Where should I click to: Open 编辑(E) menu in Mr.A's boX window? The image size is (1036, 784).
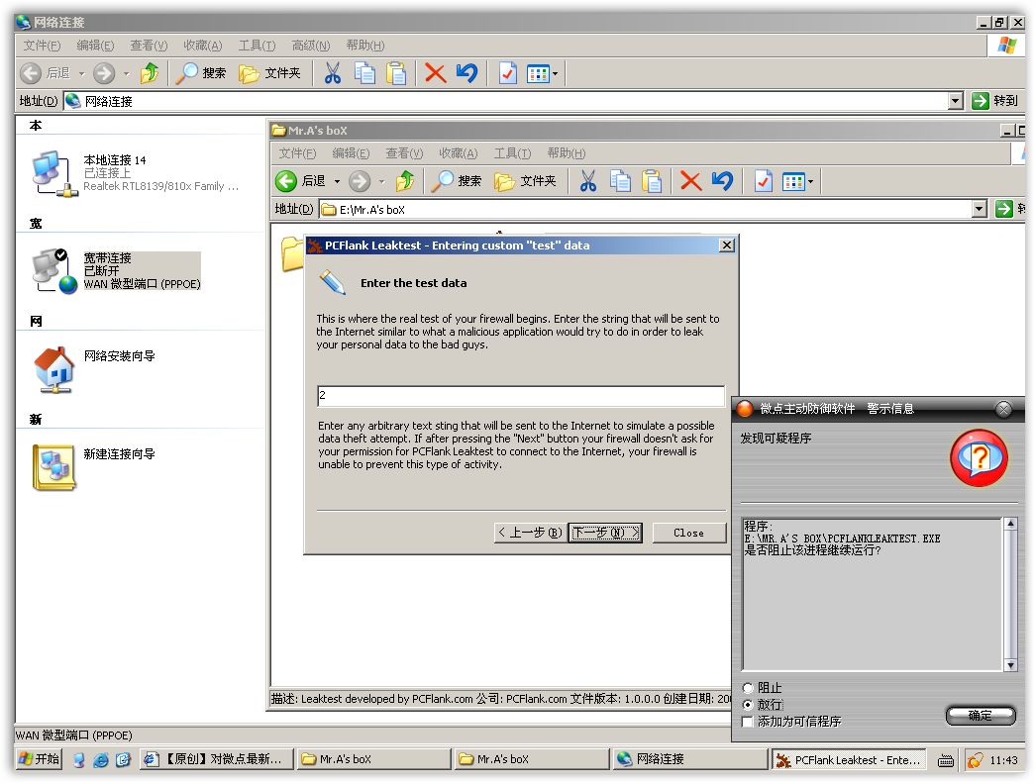[x=351, y=153]
